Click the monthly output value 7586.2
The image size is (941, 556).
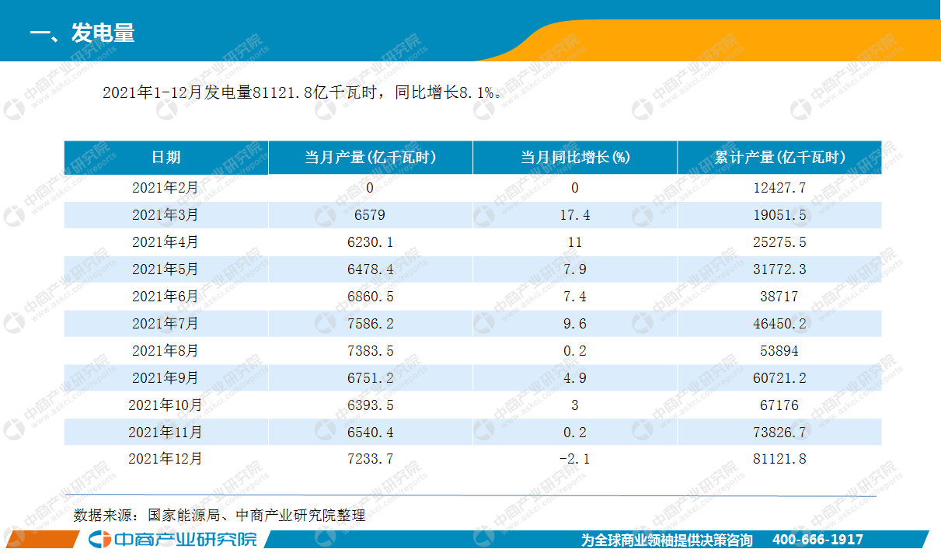[370, 324]
